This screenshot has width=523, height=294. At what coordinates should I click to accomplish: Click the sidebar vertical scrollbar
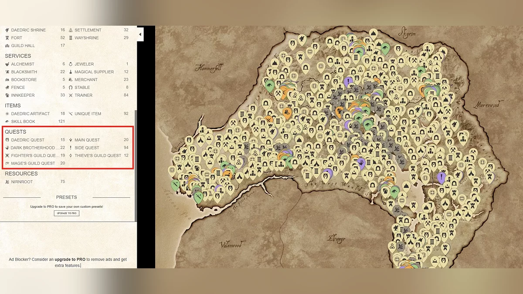coord(136,166)
